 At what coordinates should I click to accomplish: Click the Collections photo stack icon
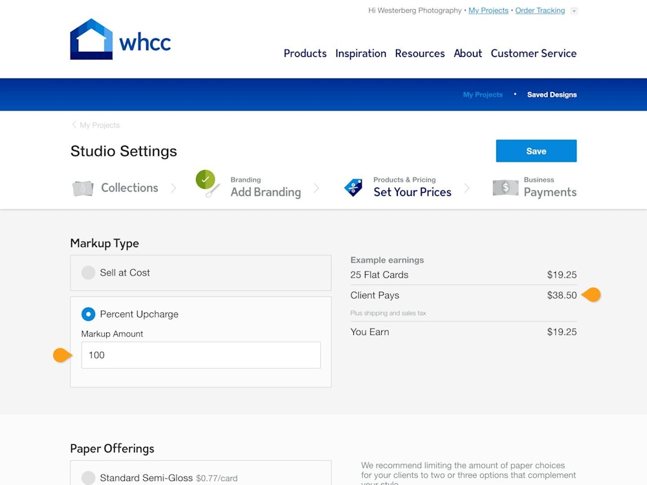[x=82, y=188]
